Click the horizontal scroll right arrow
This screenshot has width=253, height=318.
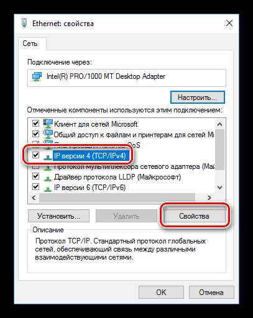[x=209, y=198]
